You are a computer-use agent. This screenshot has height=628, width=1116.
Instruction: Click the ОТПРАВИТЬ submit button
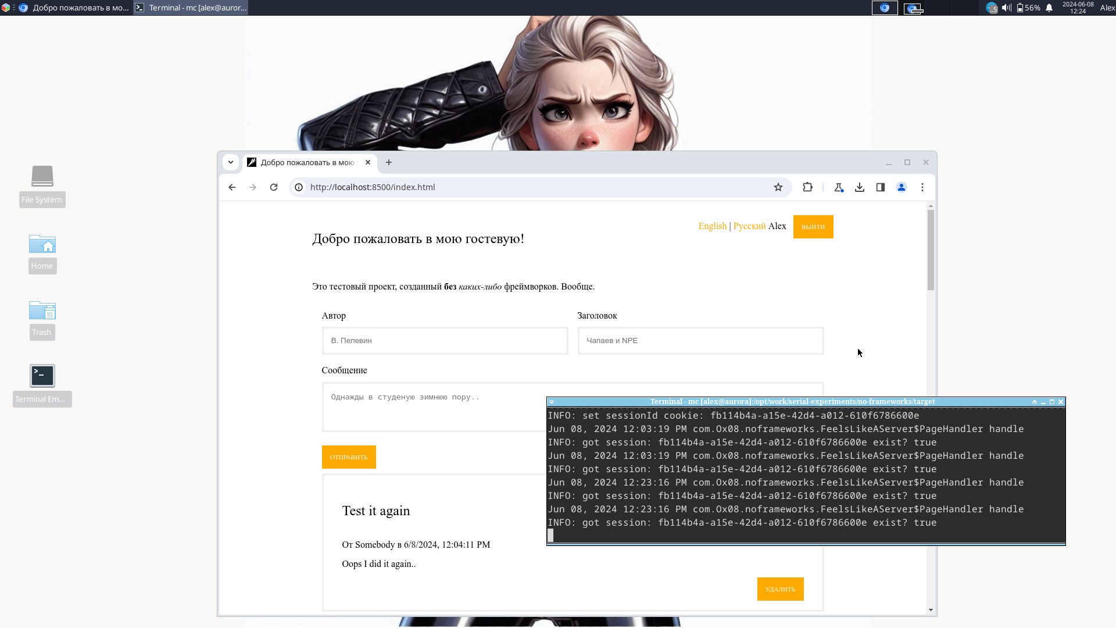tap(349, 457)
